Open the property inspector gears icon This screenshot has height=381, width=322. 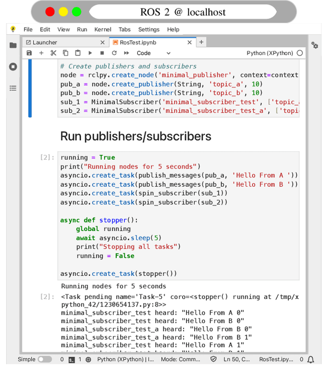tap(314, 45)
